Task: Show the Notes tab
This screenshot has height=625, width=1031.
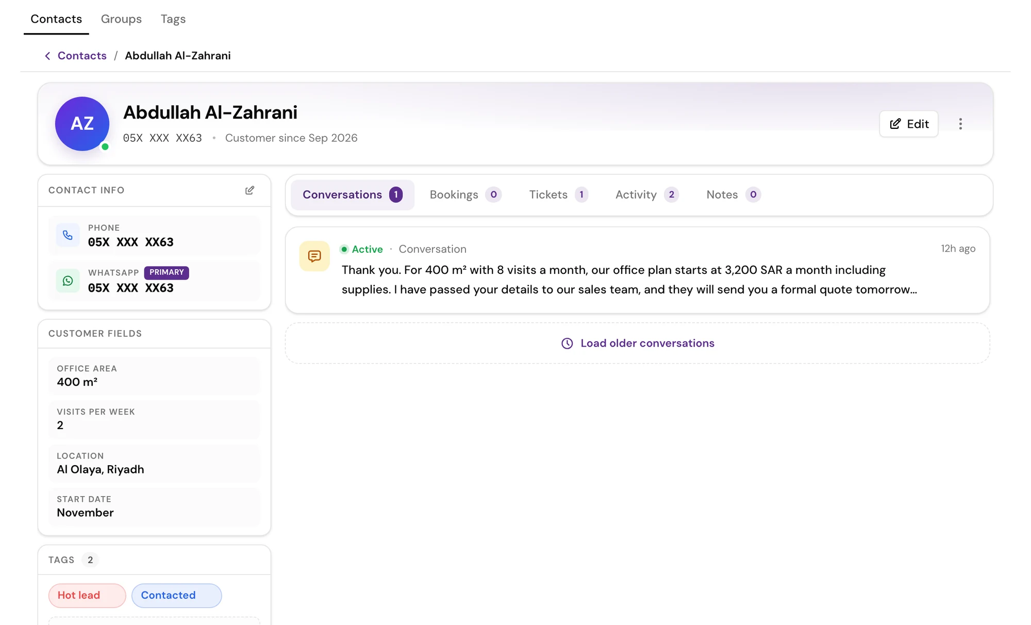Action: coord(733,194)
